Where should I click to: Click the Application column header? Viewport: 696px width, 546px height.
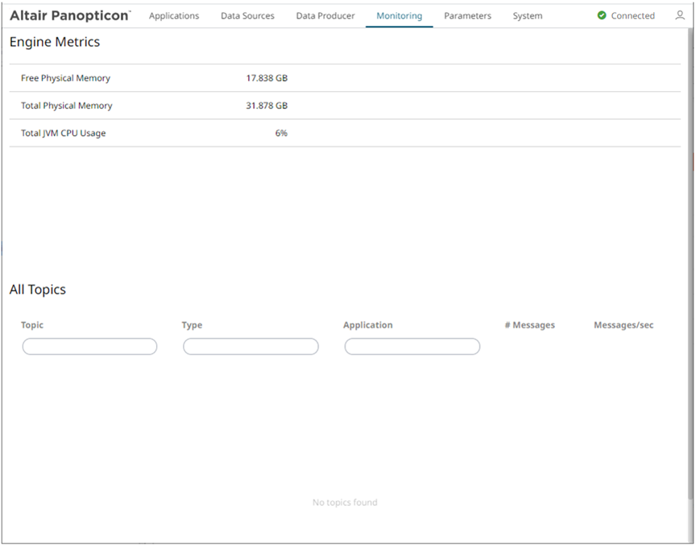367,325
